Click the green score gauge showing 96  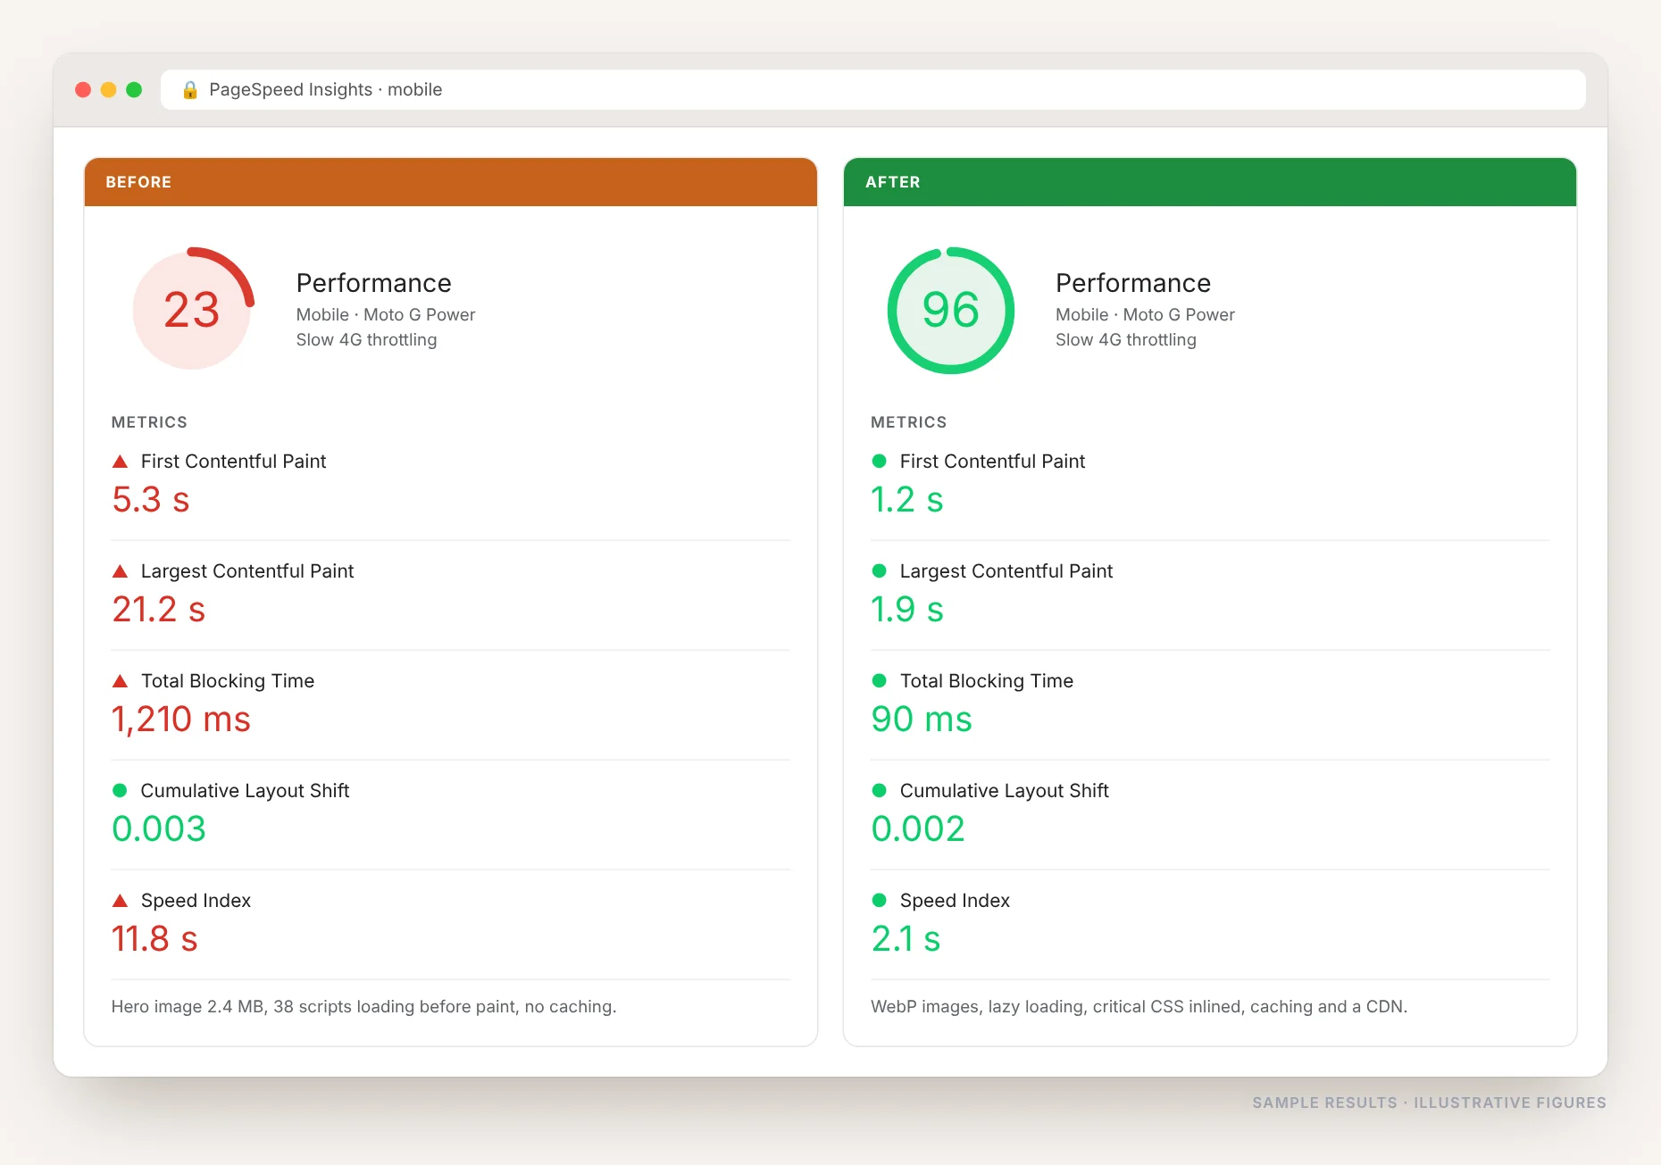951,310
